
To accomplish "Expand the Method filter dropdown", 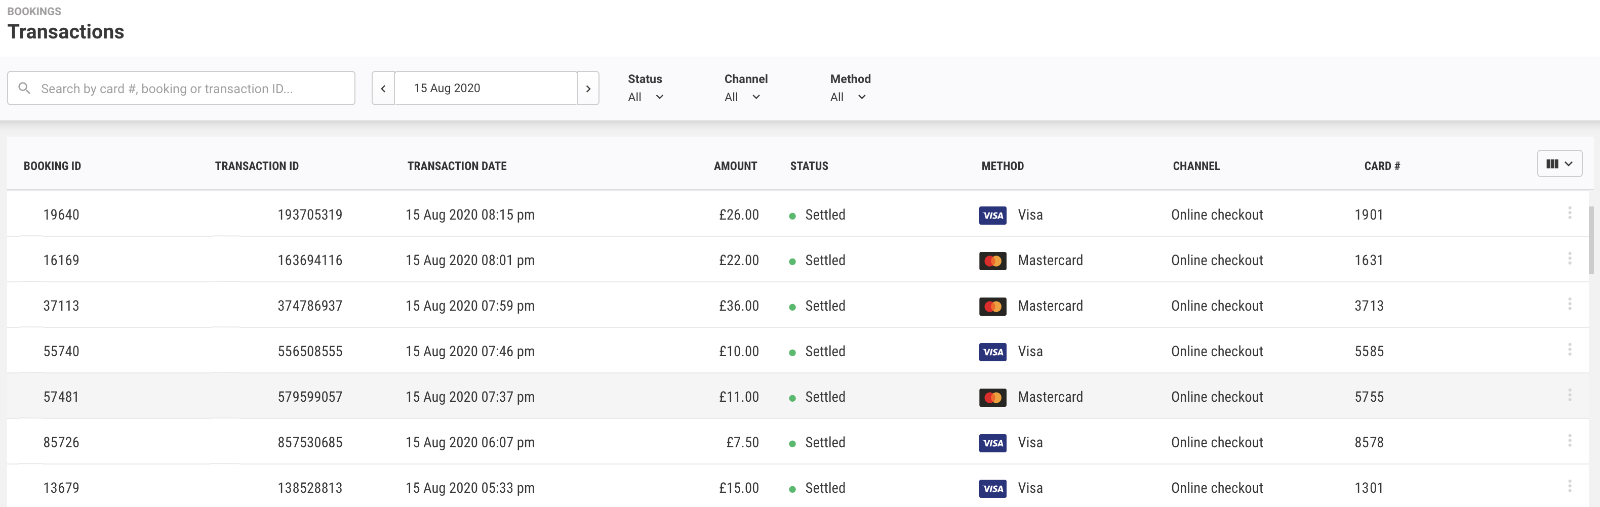I will click(848, 97).
